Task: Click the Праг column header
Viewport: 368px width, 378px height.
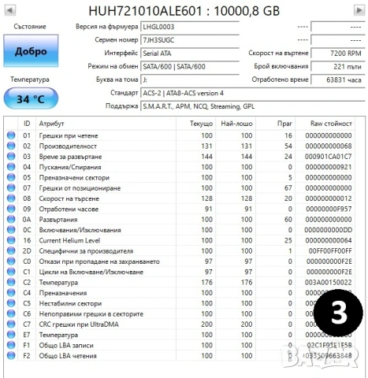Action: tap(276, 124)
